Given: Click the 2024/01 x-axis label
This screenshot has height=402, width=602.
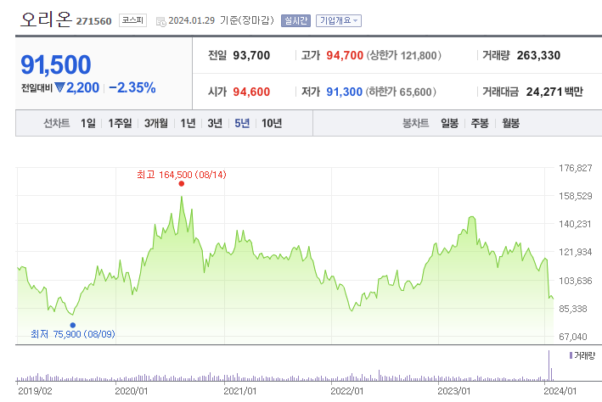Looking at the screenshot, I should coord(560,391).
